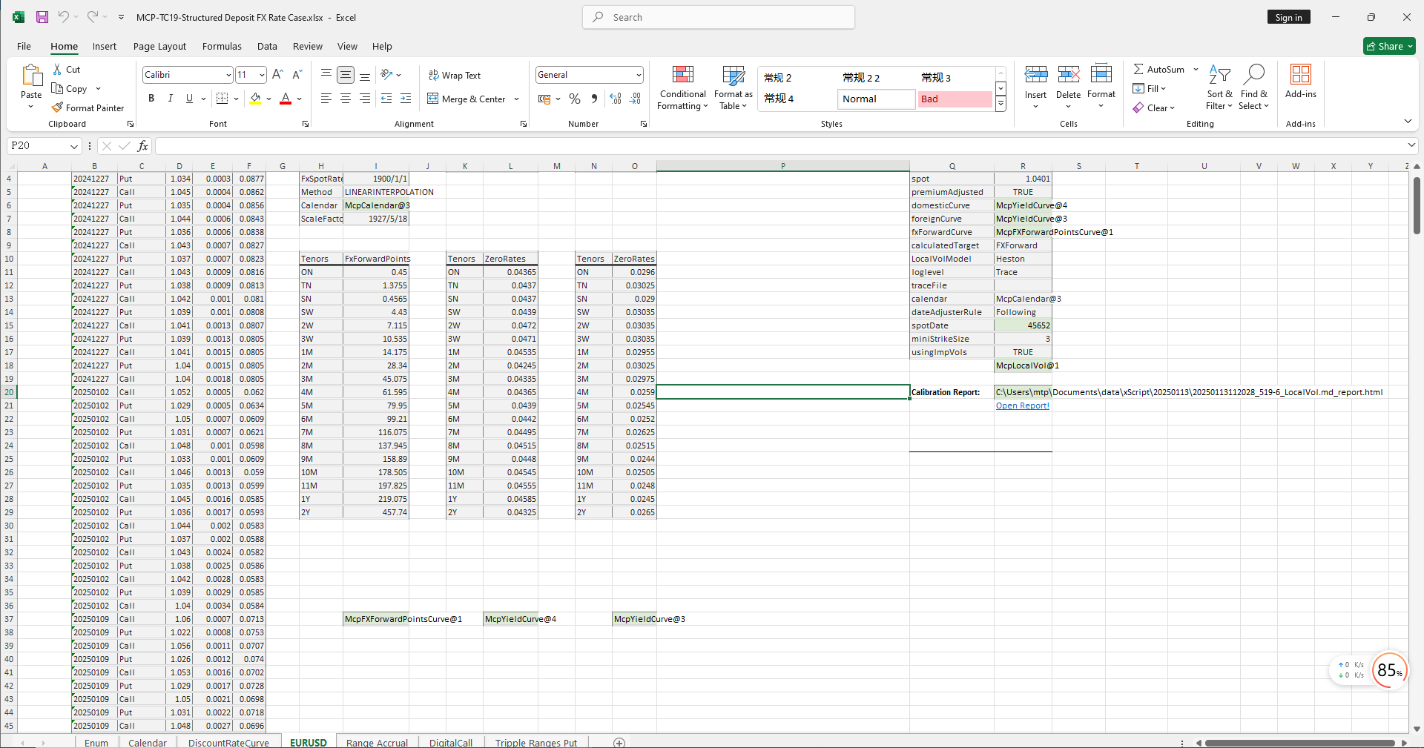Click the Orientation text angle icon
The height and width of the screenshot is (748, 1424).
[386, 74]
